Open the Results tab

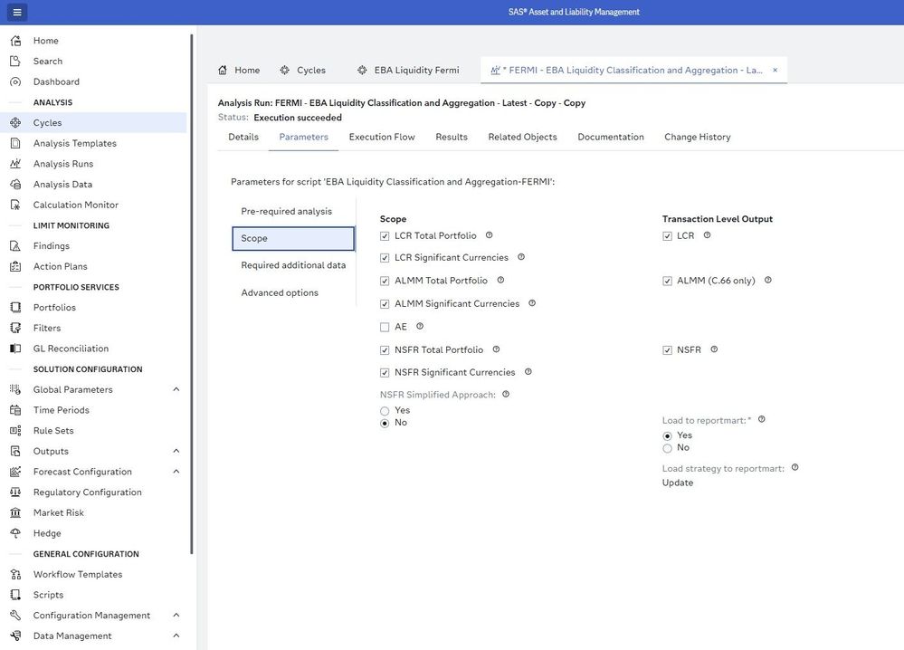click(x=452, y=138)
